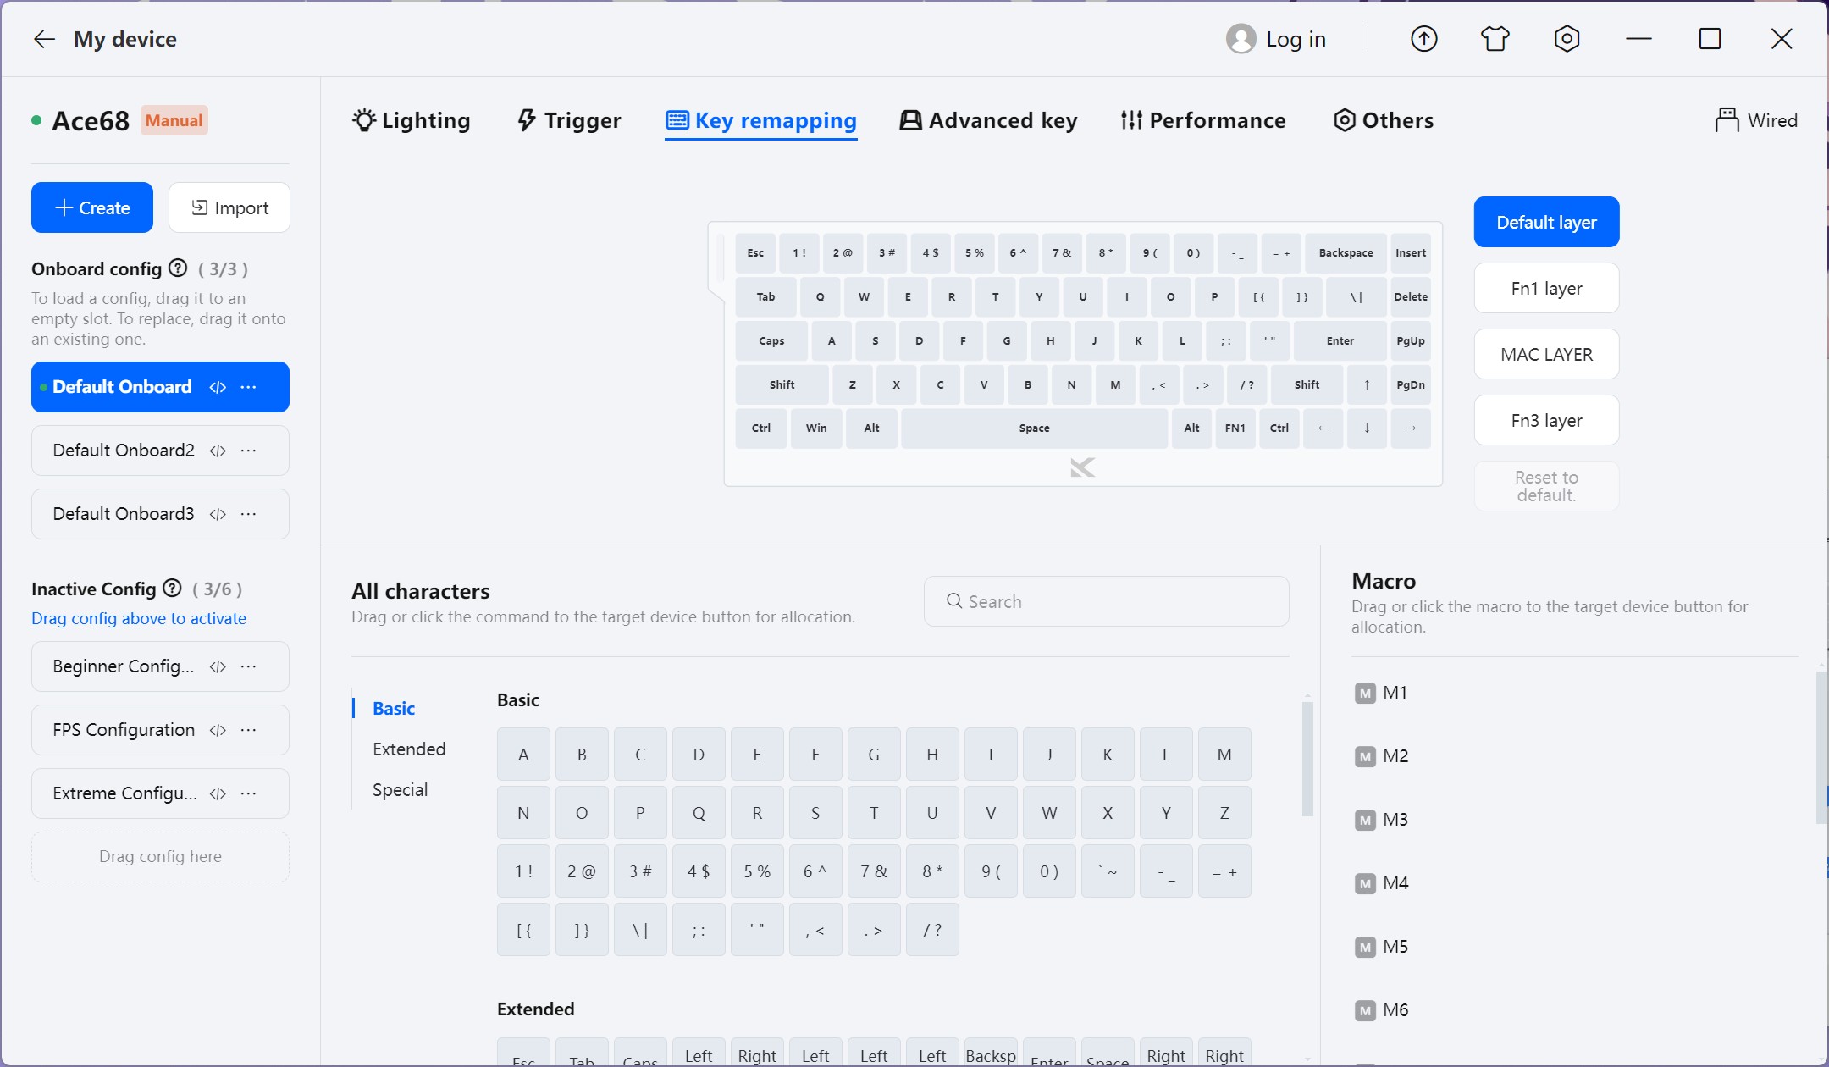Click the code icon on Default Onboard3
This screenshot has width=1829, height=1067.
click(218, 514)
